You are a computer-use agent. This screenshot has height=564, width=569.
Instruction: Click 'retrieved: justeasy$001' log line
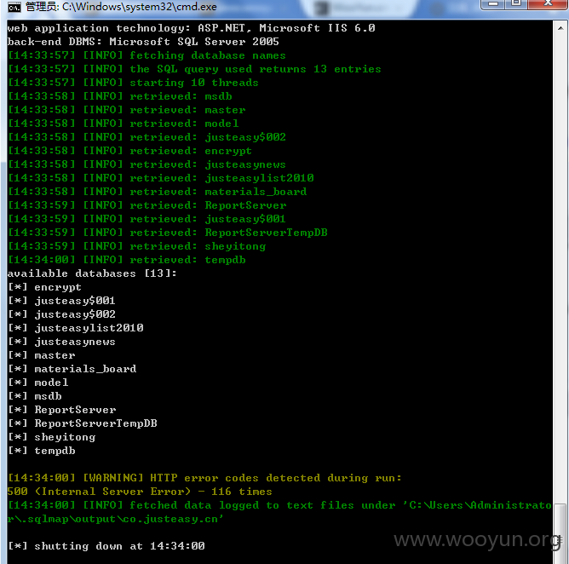147,219
